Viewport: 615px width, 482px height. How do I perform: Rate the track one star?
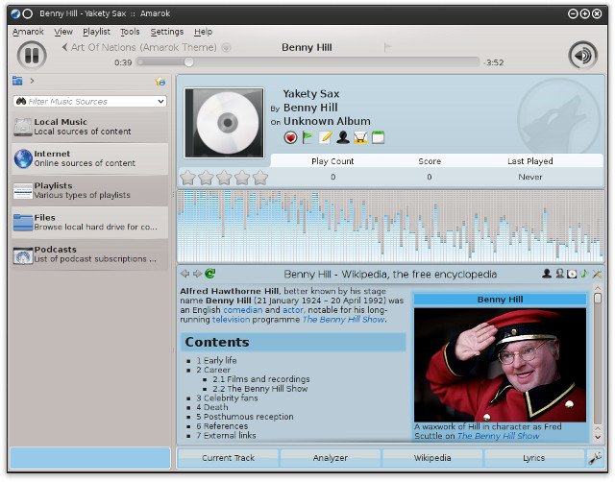187,178
